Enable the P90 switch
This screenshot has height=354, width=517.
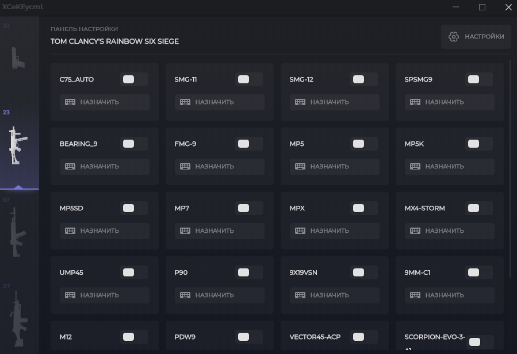tap(249, 272)
